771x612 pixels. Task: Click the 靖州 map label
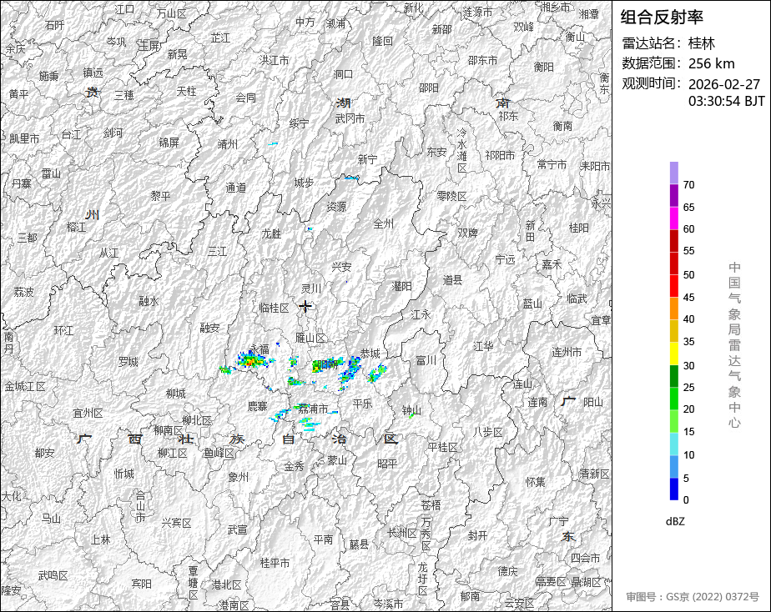pyautogui.click(x=227, y=144)
